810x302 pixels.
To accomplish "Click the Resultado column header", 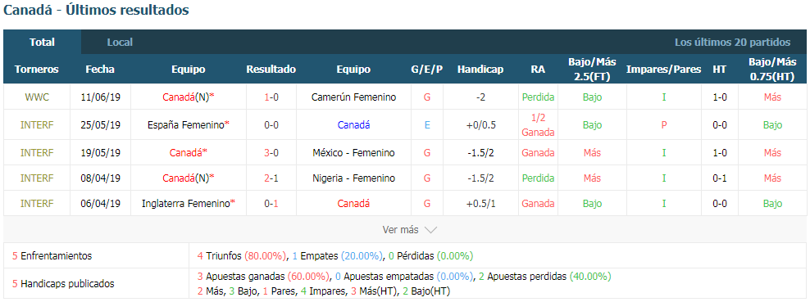I will pyautogui.click(x=271, y=70).
